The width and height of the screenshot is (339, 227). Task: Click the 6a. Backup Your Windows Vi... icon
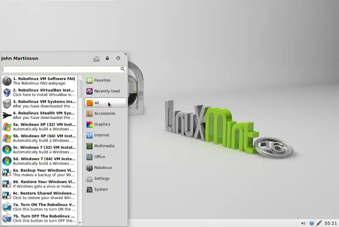[7, 172]
